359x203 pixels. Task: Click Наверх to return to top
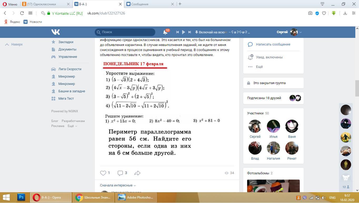tap(14, 44)
